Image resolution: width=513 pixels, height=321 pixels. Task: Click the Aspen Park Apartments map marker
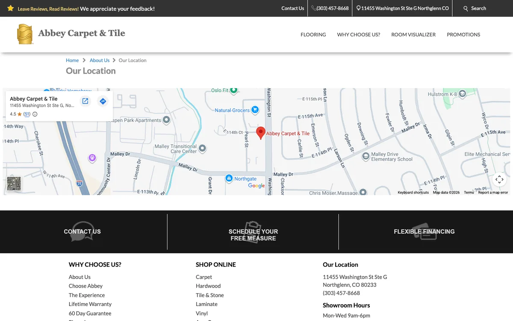point(167,120)
